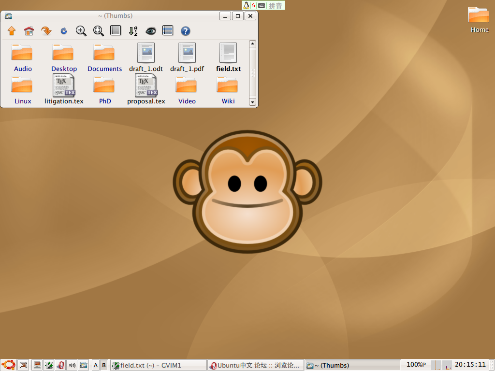Screen dimensions: 495x371
Task: Click the scrollbar down arrow in Thumbs
Action: point(252,102)
